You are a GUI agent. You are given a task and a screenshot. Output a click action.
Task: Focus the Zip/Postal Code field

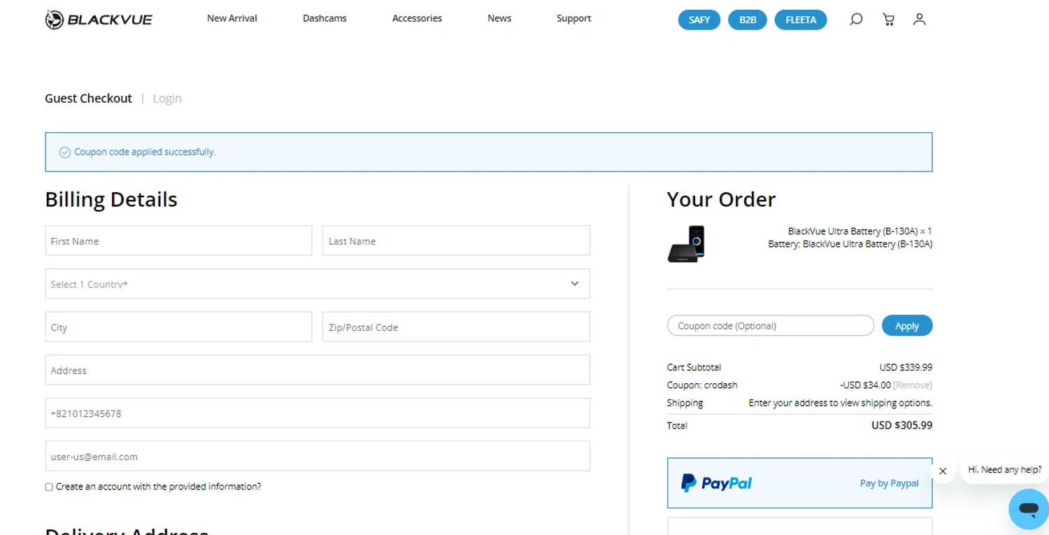(x=456, y=327)
